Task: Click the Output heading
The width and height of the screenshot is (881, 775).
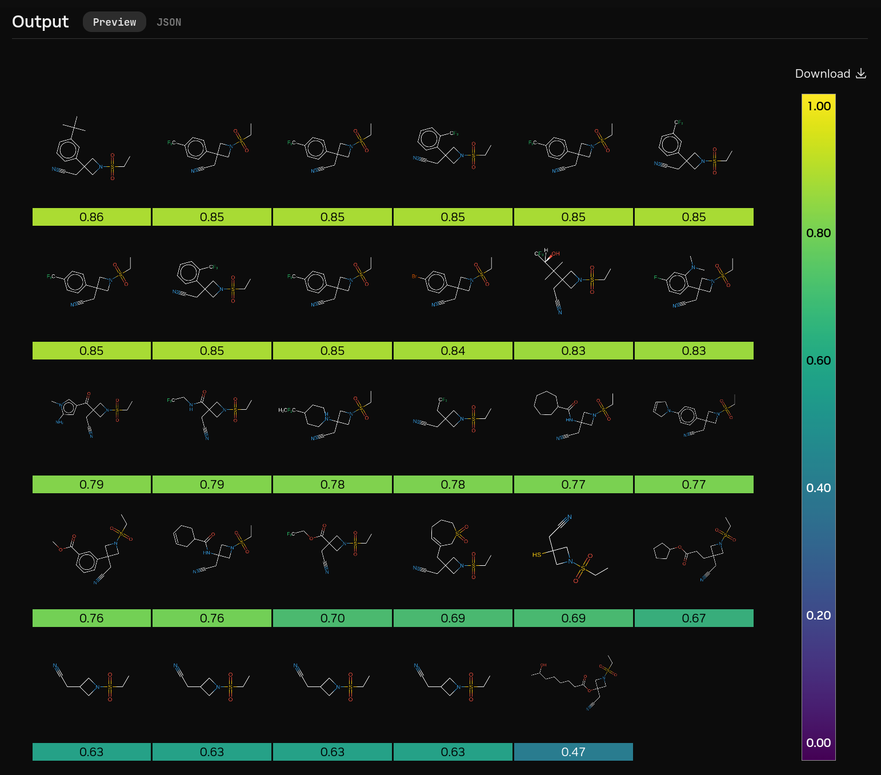Action: click(x=40, y=22)
